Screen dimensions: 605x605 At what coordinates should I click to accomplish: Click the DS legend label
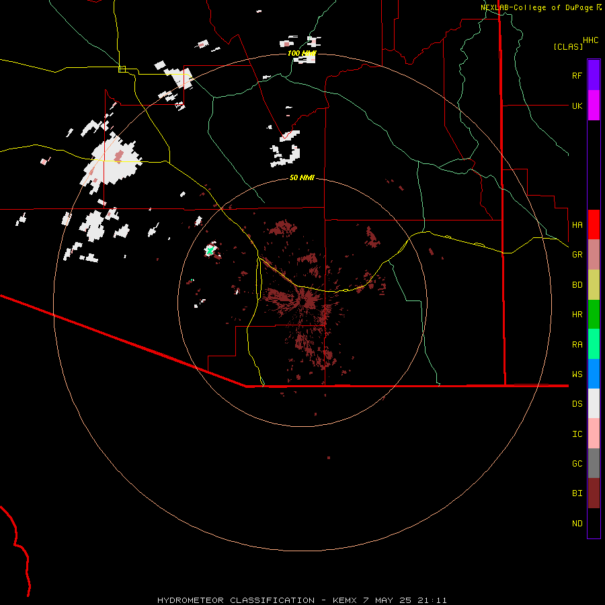pos(577,403)
